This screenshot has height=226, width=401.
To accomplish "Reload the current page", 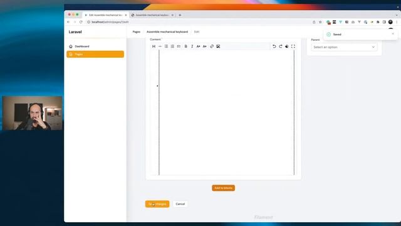I will [81, 22].
